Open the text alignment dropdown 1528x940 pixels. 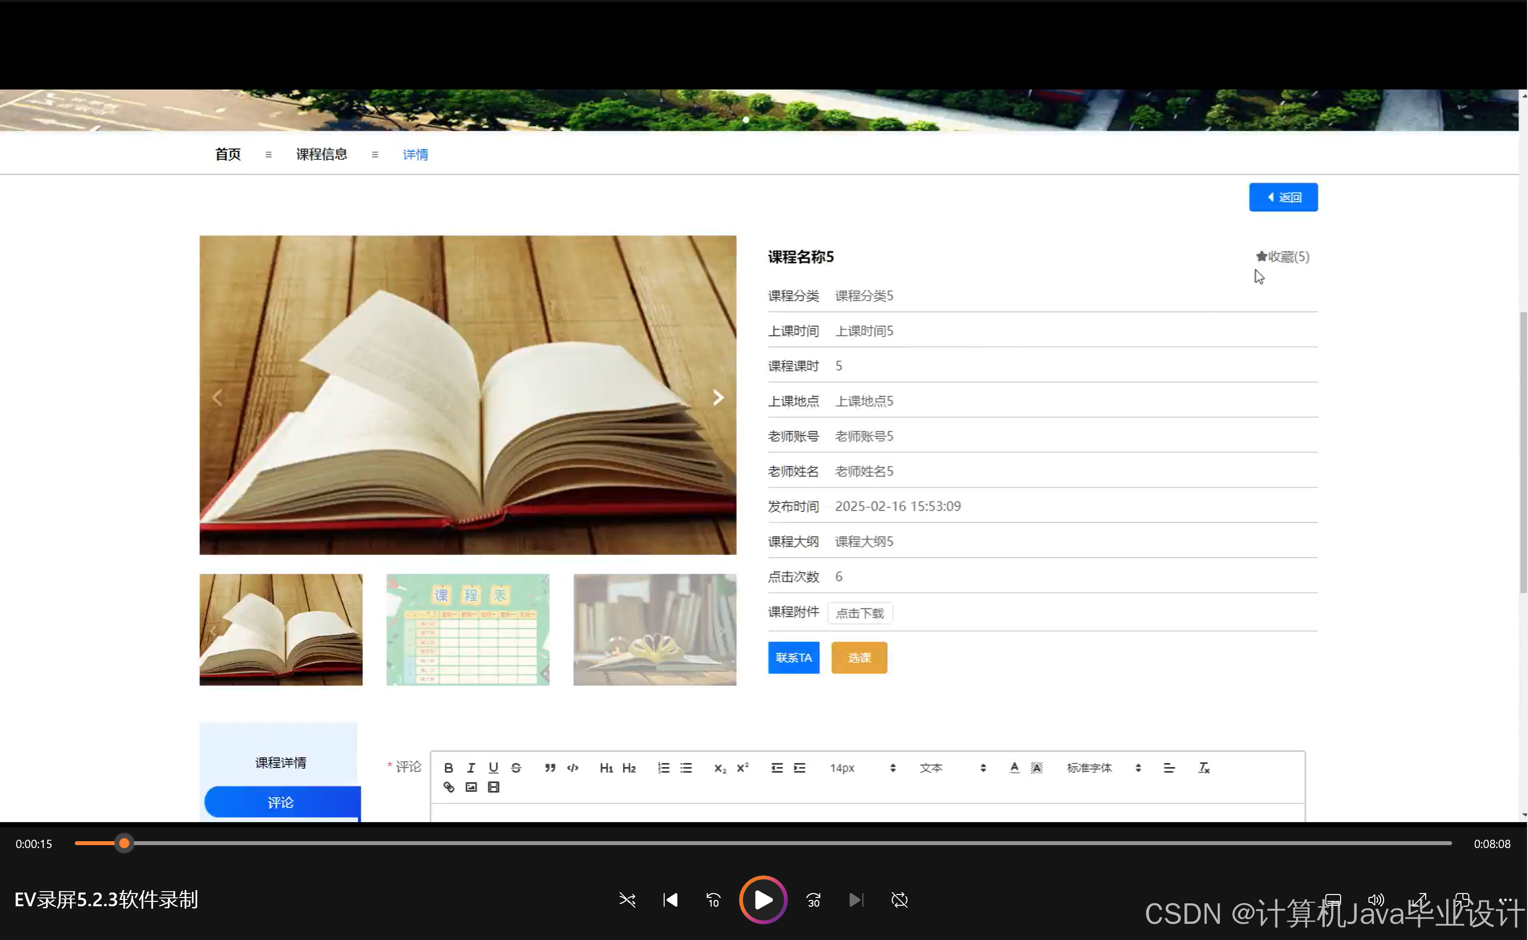[x=1169, y=768]
